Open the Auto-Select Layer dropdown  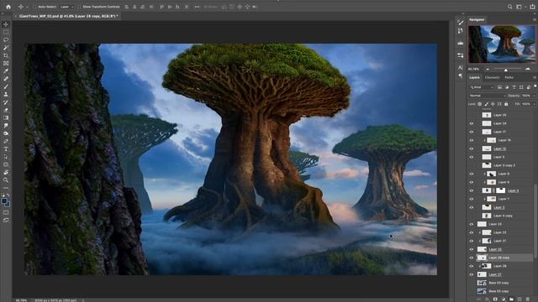click(x=66, y=7)
